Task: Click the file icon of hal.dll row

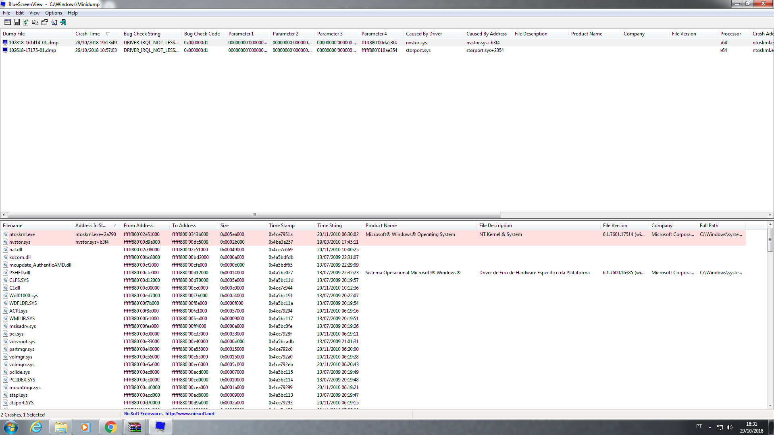Action: [x=6, y=250]
